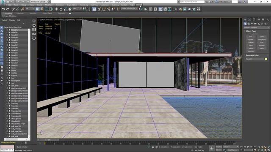Hide the roof_small object via eye icon

(8, 86)
